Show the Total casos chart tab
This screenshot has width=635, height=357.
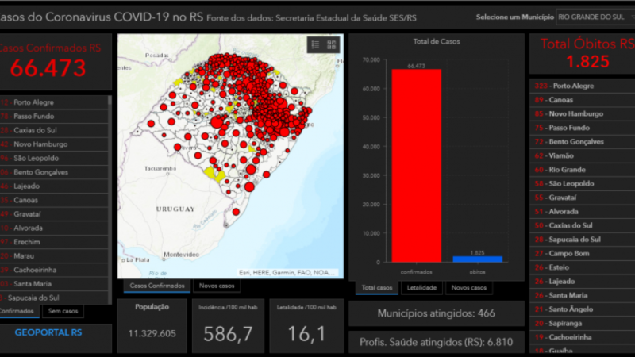[376, 288]
